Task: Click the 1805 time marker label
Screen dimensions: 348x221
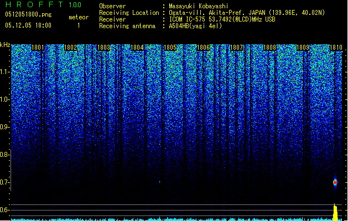Action: [x=170, y=48]
